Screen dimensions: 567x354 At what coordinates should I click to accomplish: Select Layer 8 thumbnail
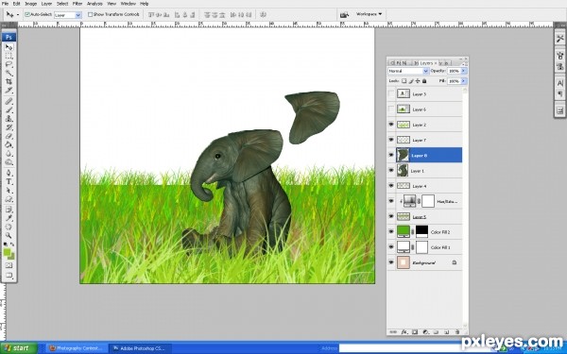tap(403, 155)
